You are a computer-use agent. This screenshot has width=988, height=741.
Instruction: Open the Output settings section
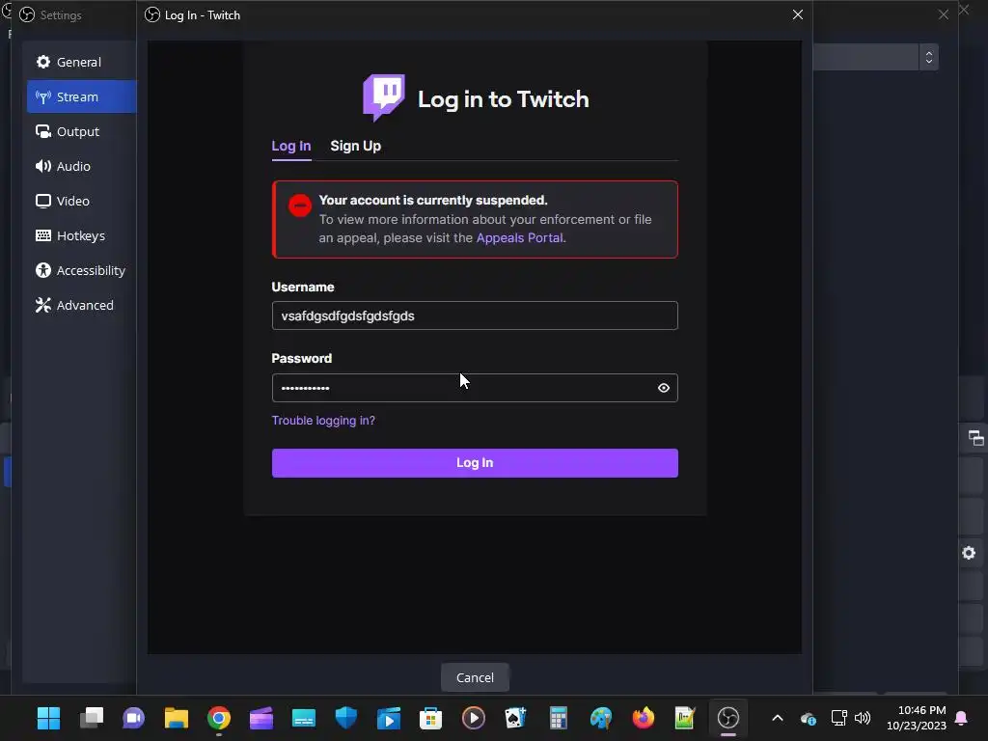click(81, 131)
